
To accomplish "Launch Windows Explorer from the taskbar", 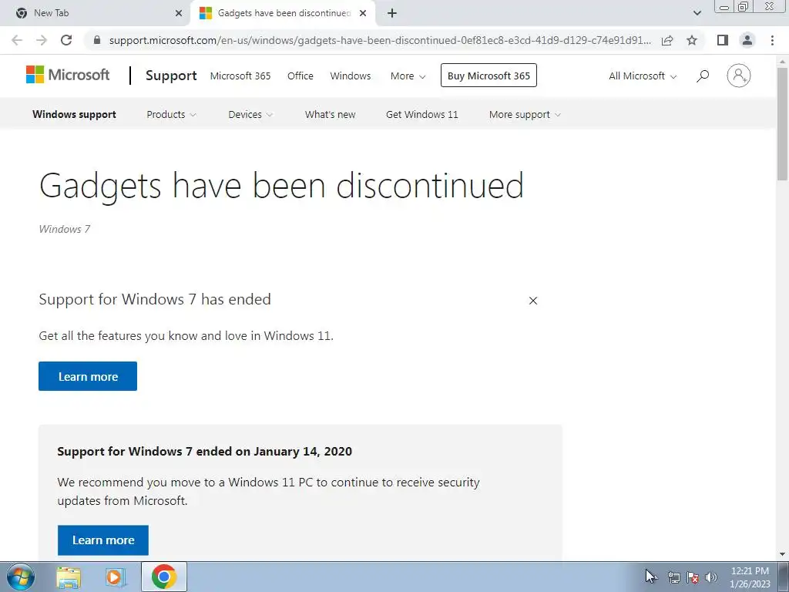I will click(69, 577).
